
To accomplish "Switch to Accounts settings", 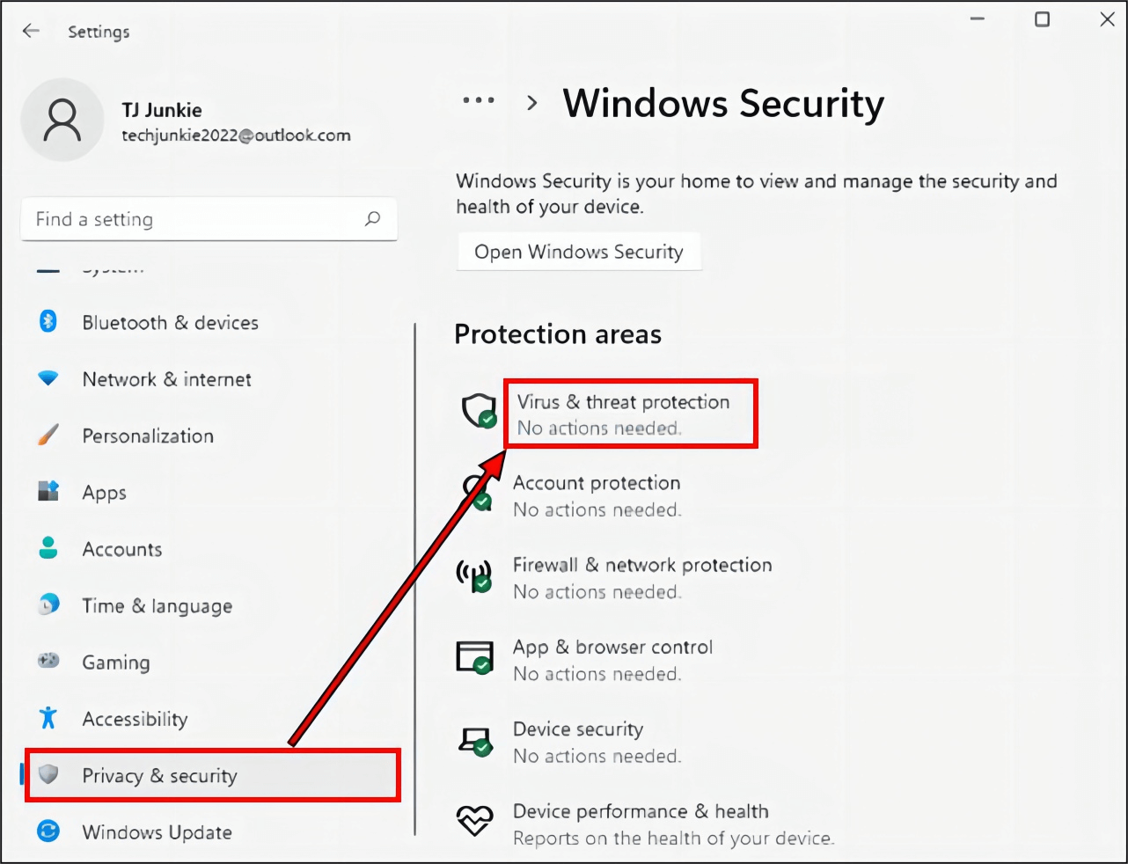I will point(122,548).
